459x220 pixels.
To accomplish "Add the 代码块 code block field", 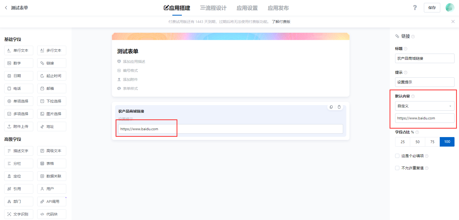I will pos(52,214).
